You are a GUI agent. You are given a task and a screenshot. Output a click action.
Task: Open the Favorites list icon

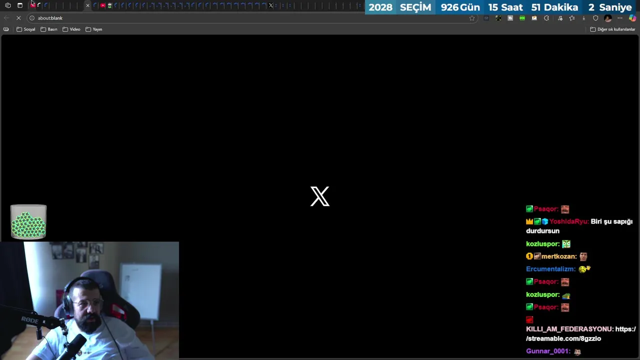tap(571, 18)
